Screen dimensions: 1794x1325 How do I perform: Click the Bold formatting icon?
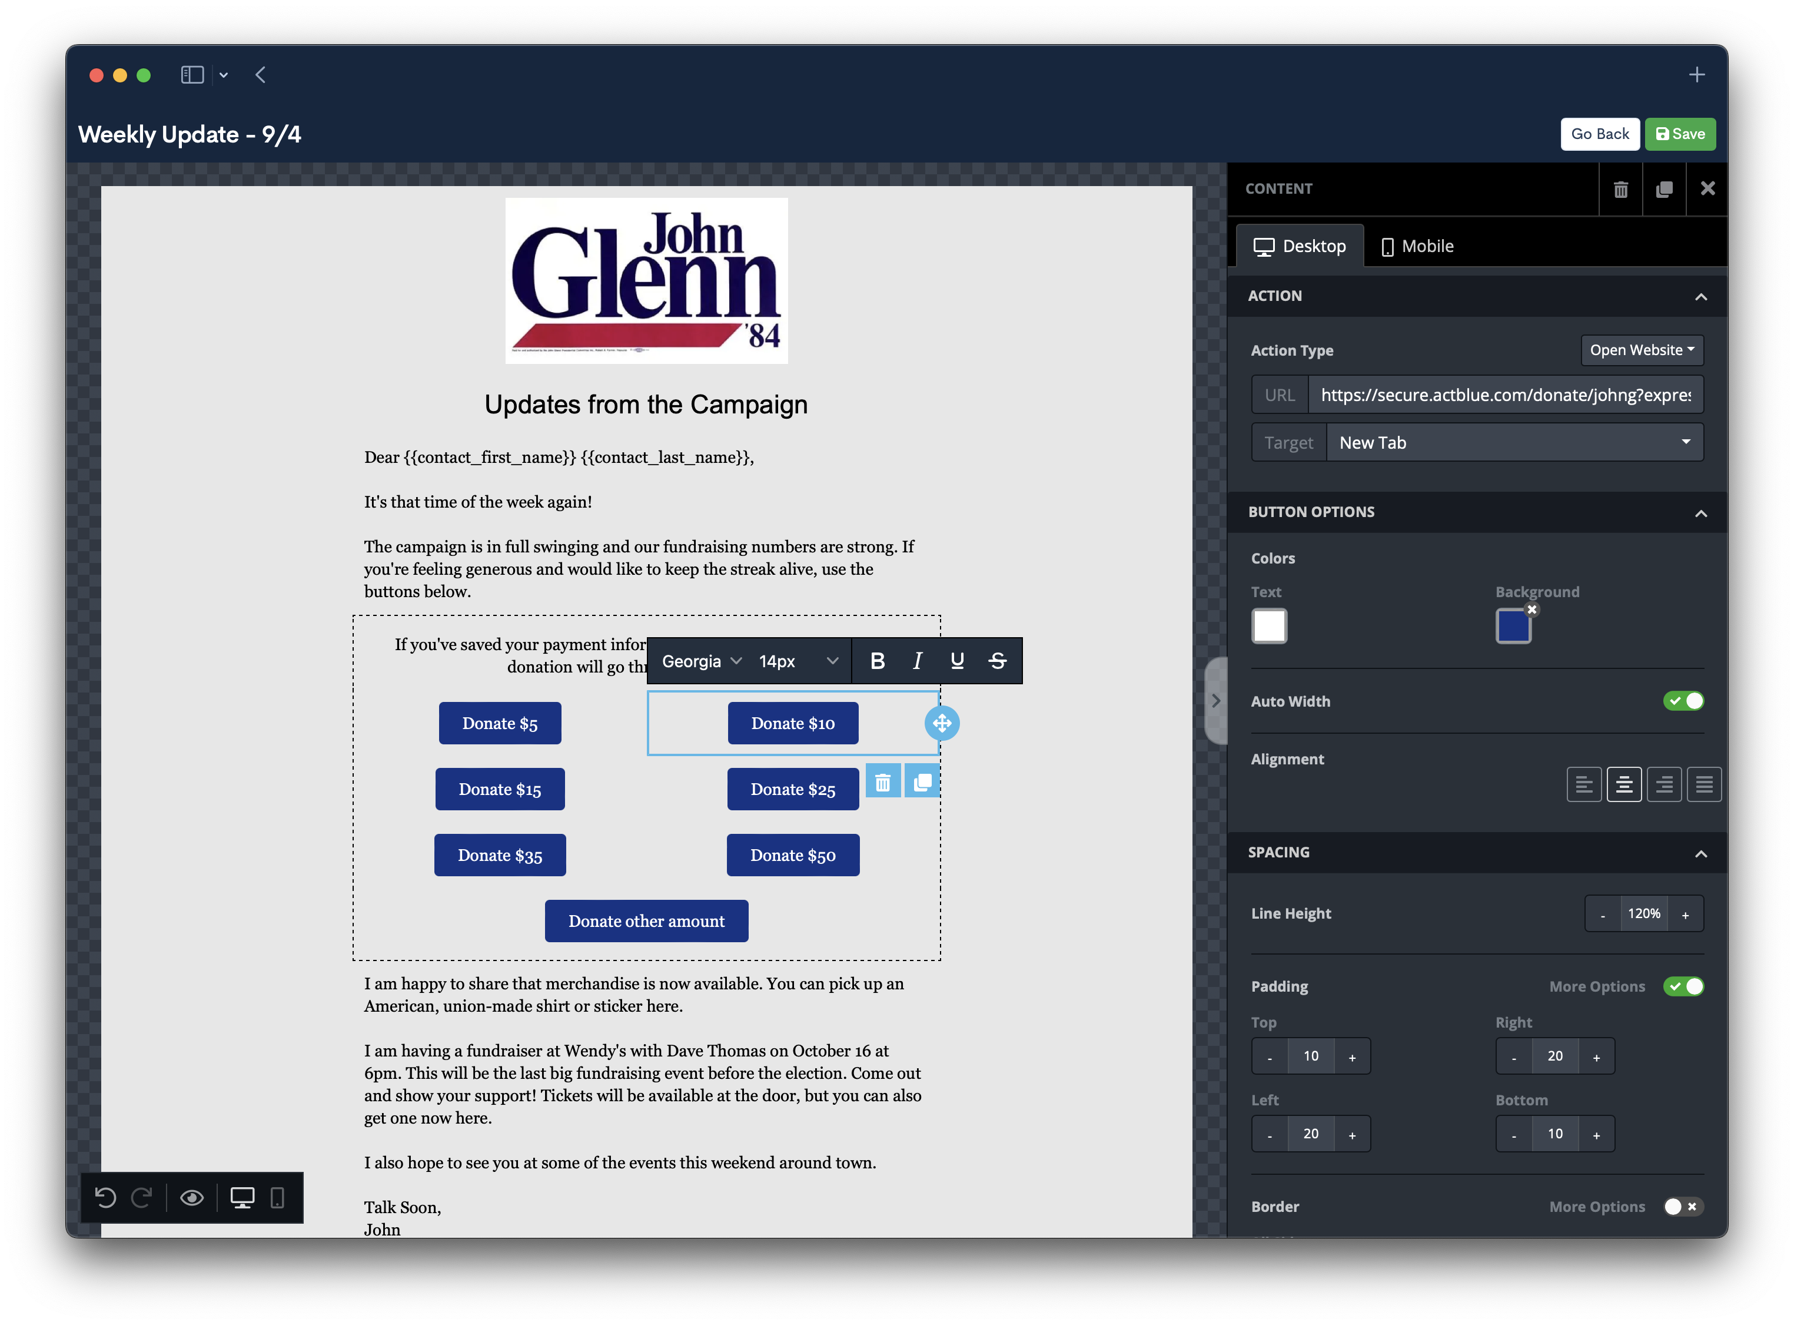877,661
